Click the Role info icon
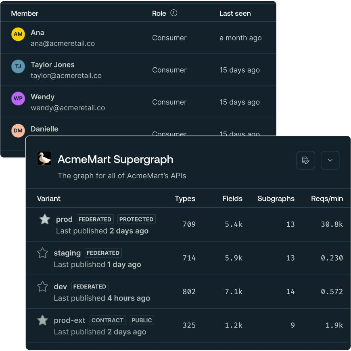 pos(174,13)
